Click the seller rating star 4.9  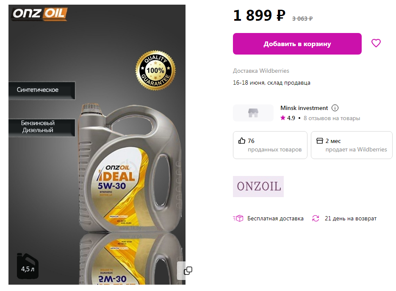288,118
